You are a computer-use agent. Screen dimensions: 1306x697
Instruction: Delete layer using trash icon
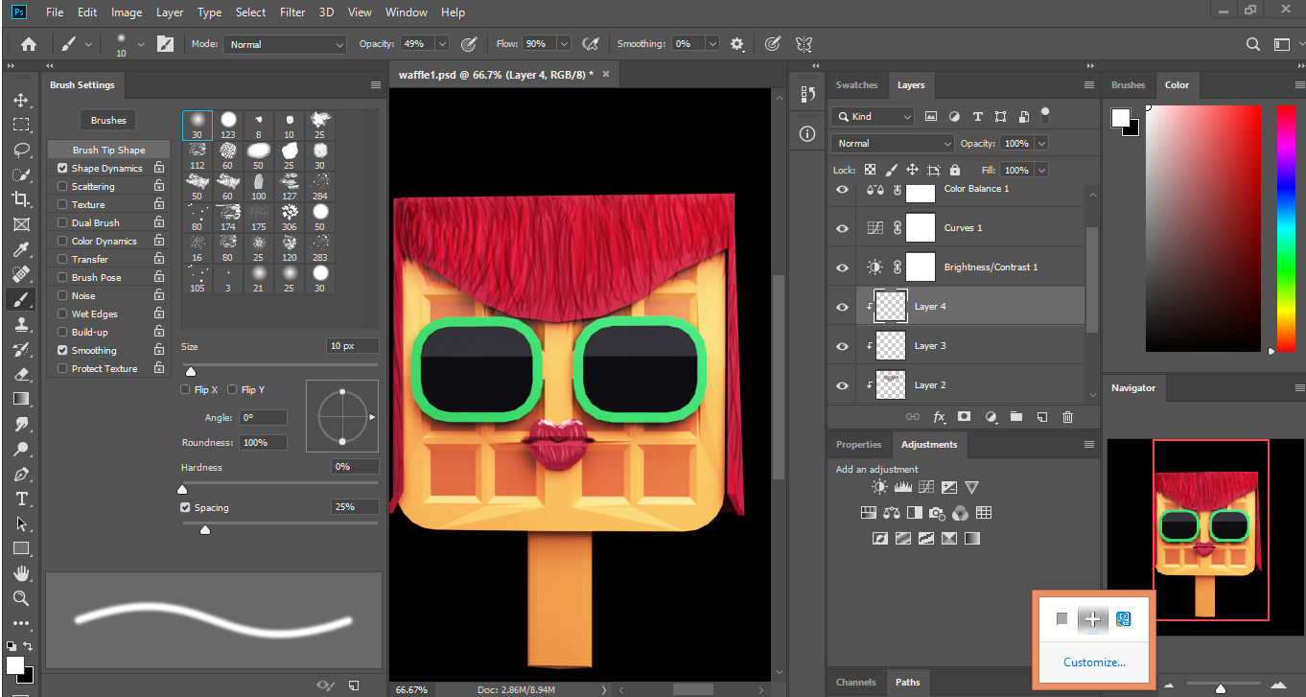click(1066, 416)
